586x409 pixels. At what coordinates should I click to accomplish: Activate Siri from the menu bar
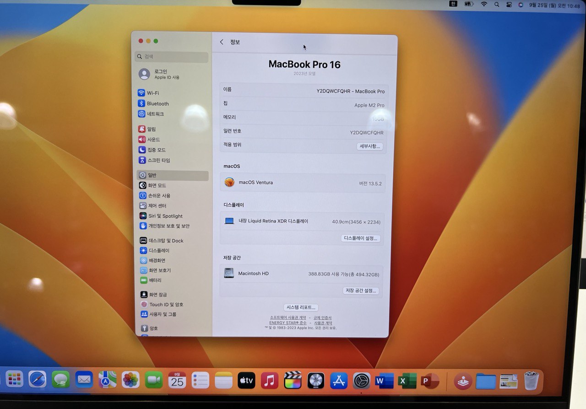click(x=521, y=5)
